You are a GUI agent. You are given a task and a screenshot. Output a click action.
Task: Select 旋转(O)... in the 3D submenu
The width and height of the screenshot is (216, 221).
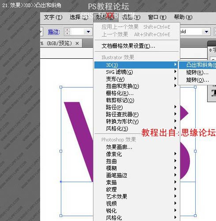pyautogui.click(x=197, y=80)
